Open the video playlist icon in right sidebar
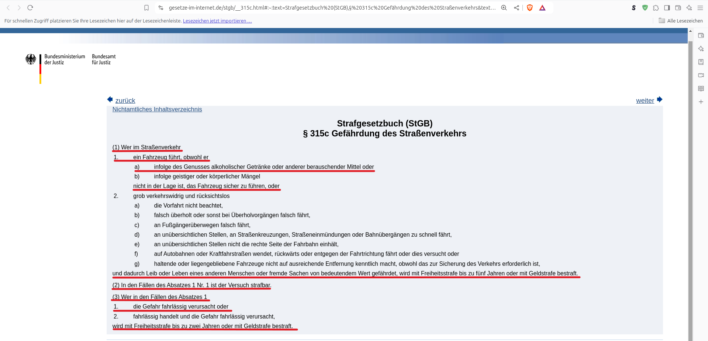 click(701, 75)
